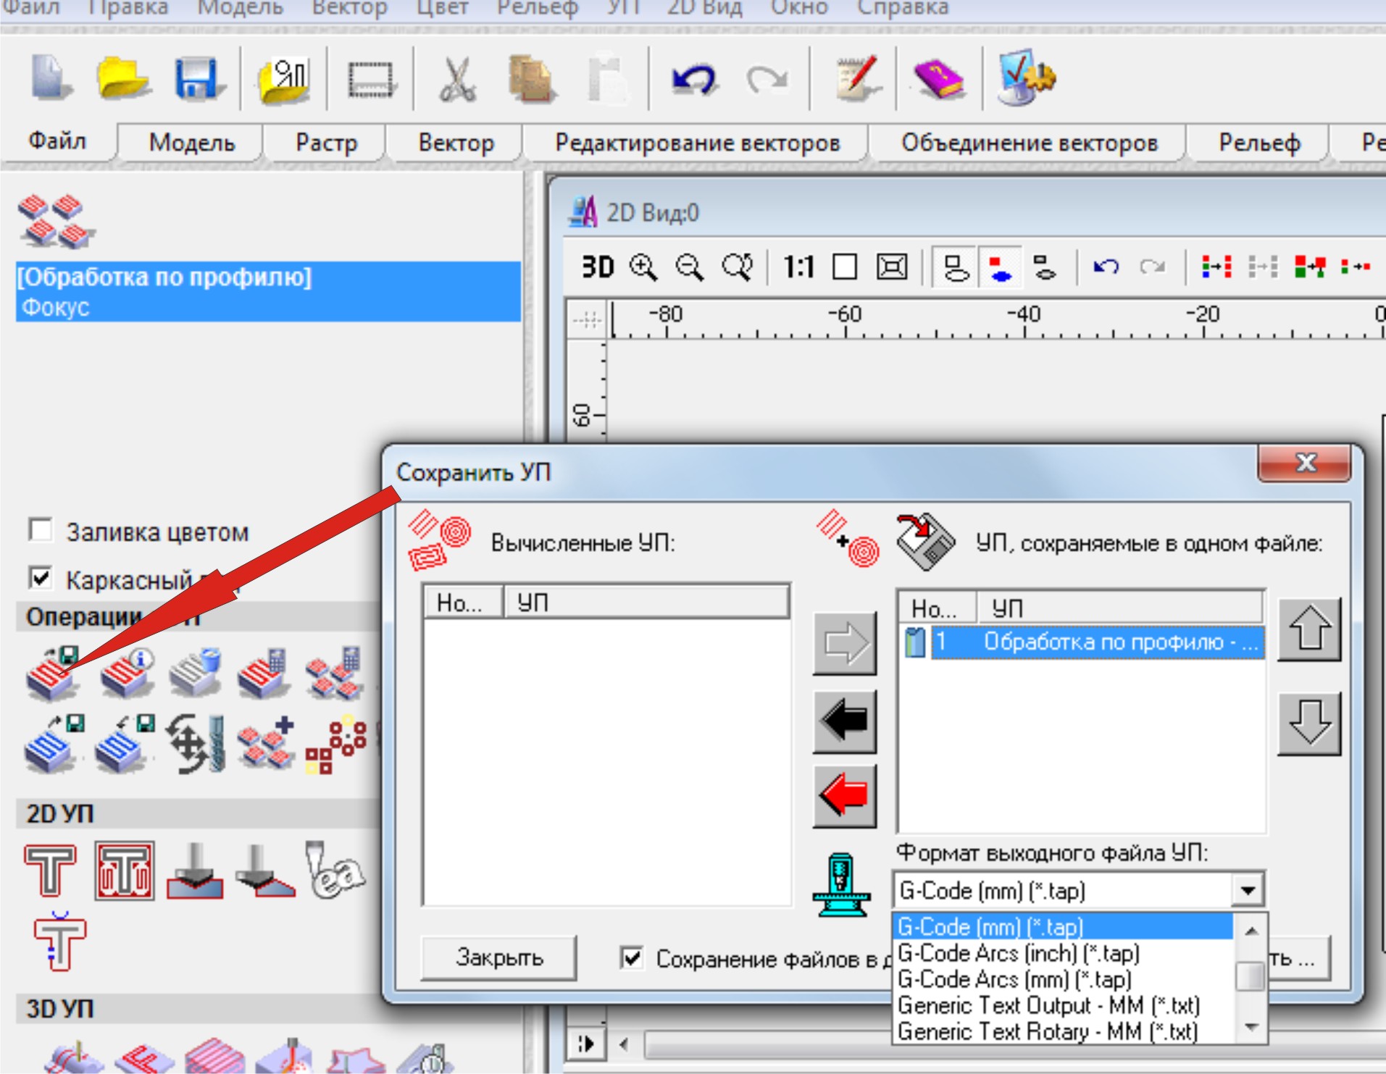
Task: Click red left arrow in Save dialog
Action: (845, 796)
